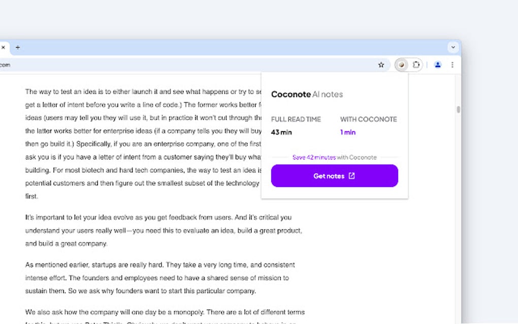
Task: Select the FULL READ TIME column heading
Action: point(297,119)
